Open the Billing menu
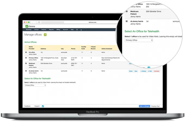Image resolution: width=185 pixels, height=122 pixels. pyautogui.click(x=58, y=30)
